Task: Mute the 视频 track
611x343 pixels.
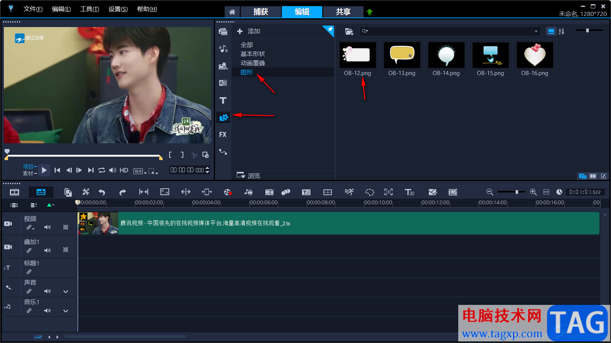Action: 47,227
